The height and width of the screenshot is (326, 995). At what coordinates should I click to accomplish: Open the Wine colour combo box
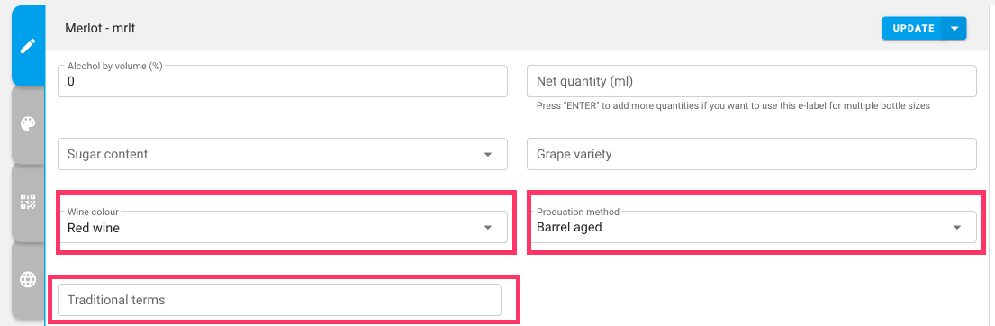(283, 227)
